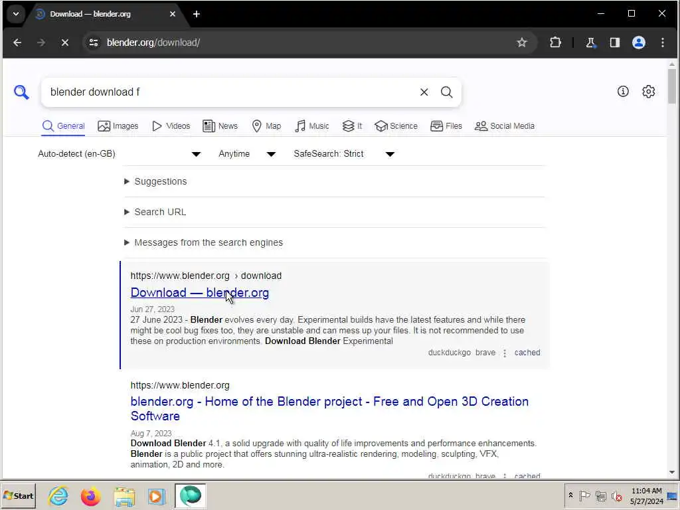Click the muted volume tray icon
Screen dimensions: 680x510
coord(616,495)
